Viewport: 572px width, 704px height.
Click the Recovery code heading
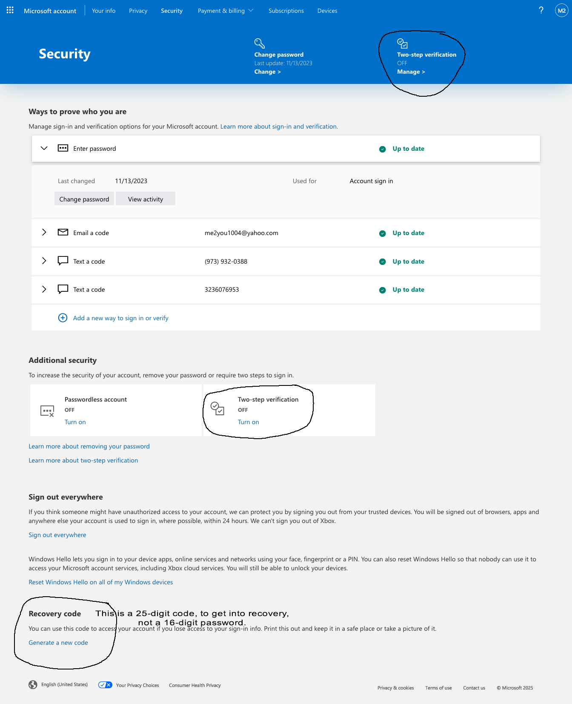(55, 614)
